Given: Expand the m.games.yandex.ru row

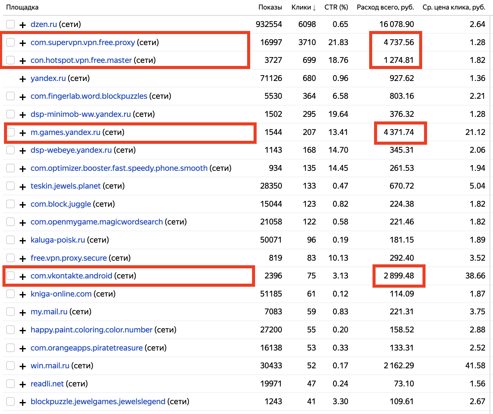Looking at the screenshot, I should (22, 133).
